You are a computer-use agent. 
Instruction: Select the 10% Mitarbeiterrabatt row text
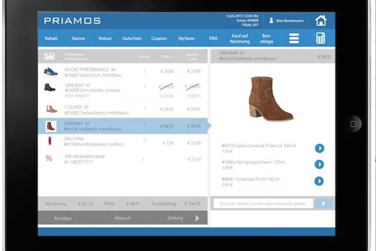point(84,159)
